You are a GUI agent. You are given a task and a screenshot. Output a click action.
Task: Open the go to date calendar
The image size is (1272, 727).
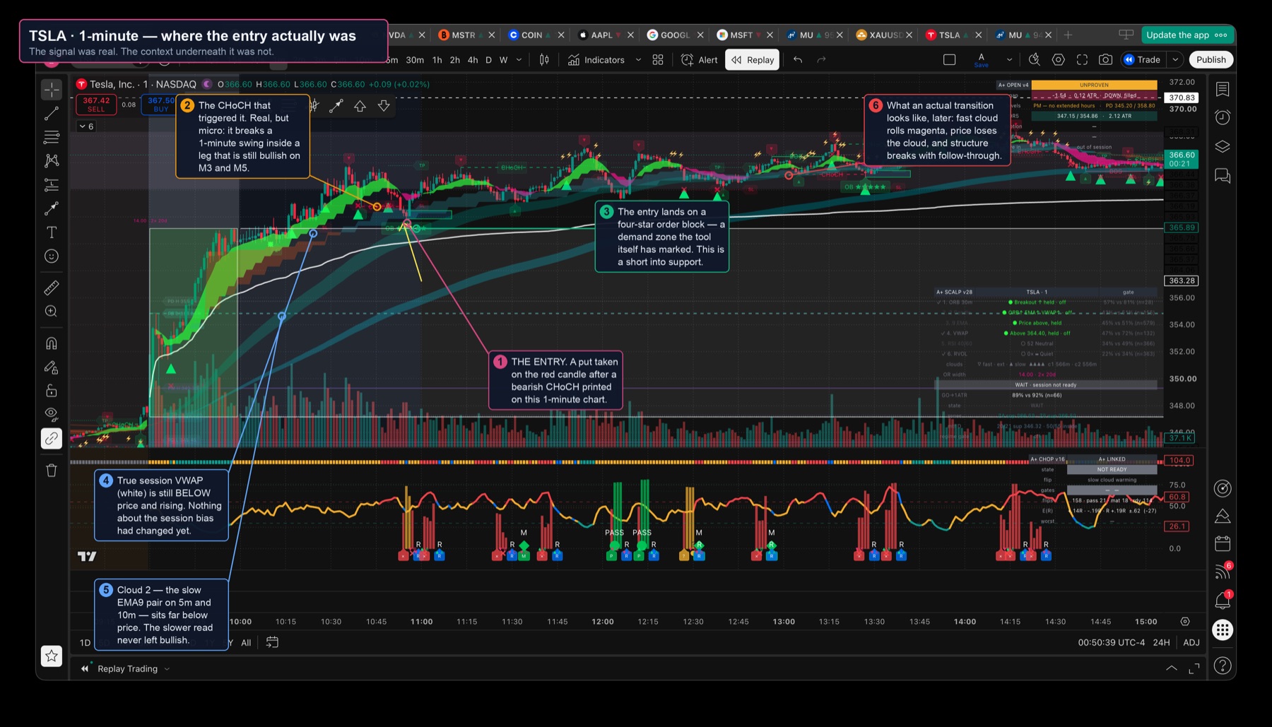pos(272,642)
